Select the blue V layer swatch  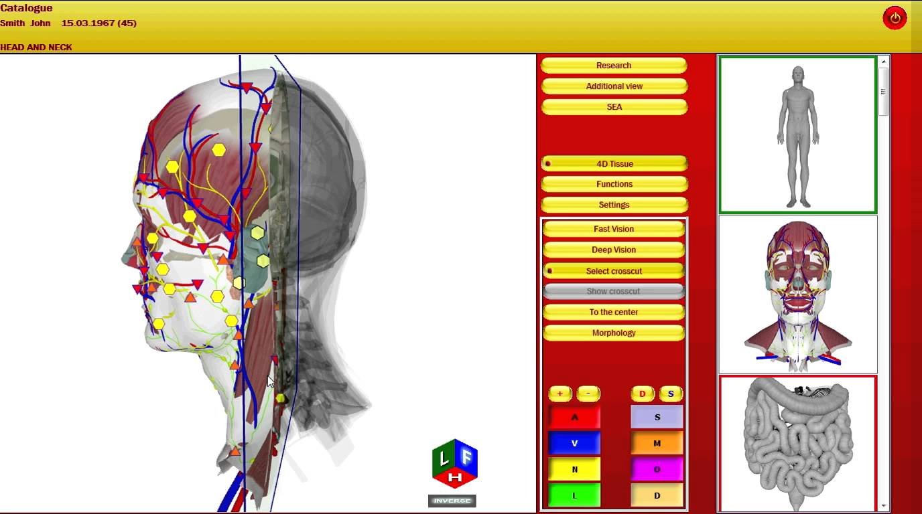[574, 443]
